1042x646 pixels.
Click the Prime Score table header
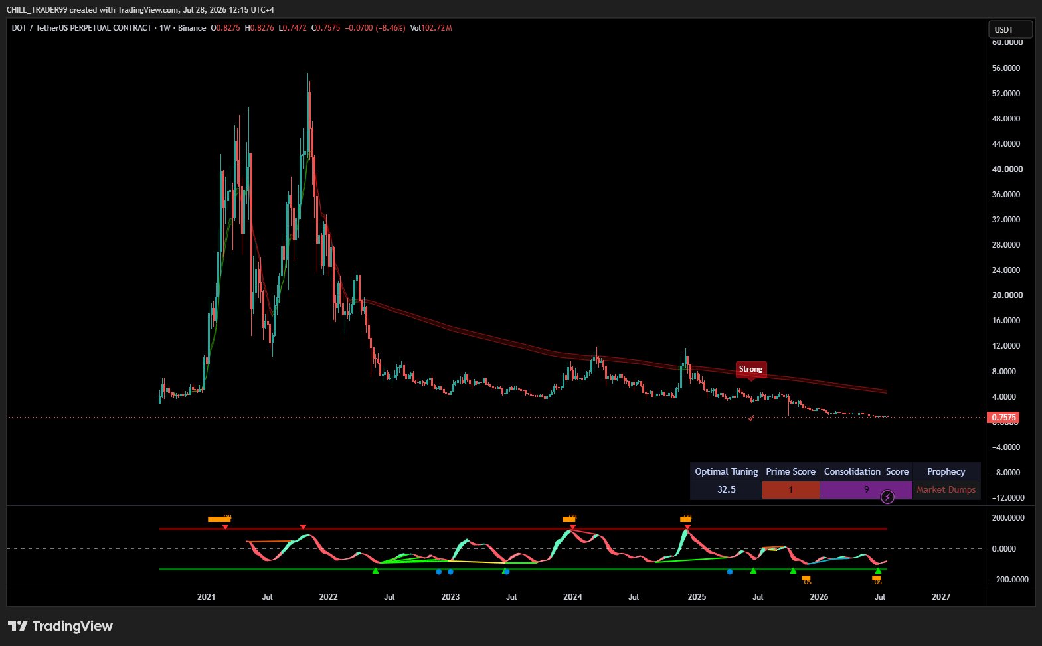coord(790,471)
